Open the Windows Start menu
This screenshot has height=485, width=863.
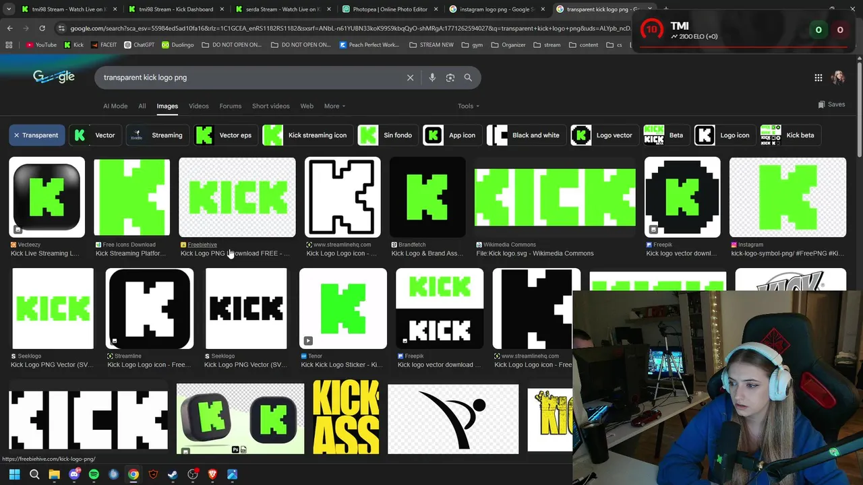(14, 474)
